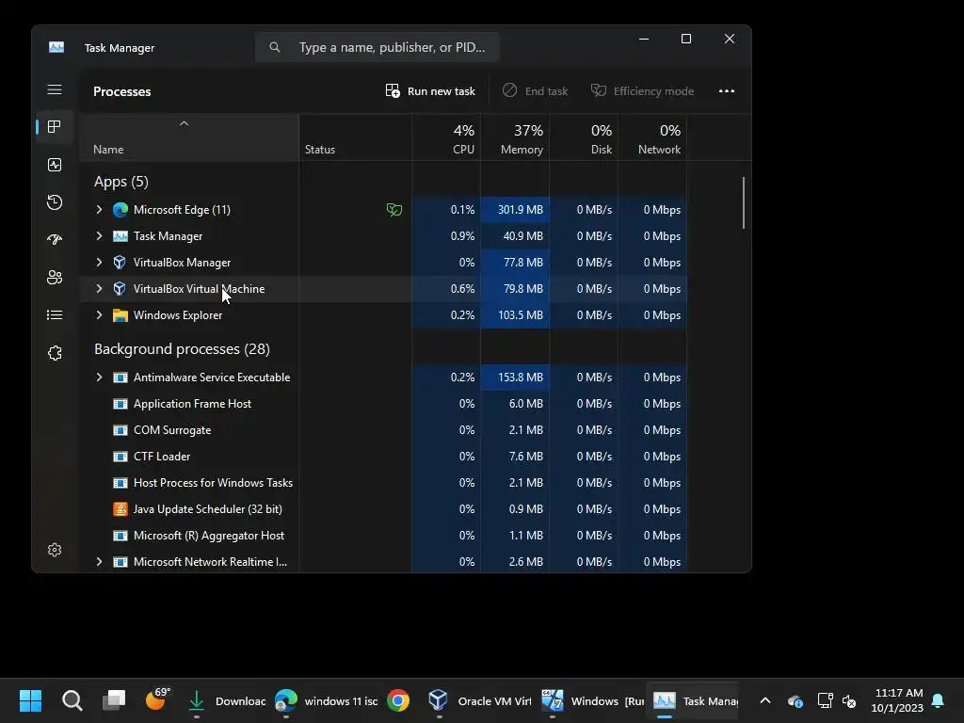The height and width of the screenshot is (723, 964).
Task: Click the process list vertical scrollbar
Action: coord(744,203)
